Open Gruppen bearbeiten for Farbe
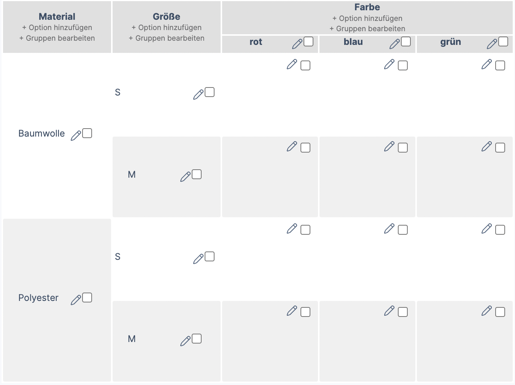Viewport: 515px width, 385px height. 367,29
